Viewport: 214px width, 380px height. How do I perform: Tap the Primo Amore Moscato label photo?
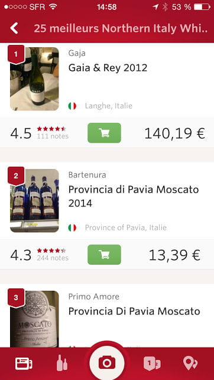[x=34, y=319]
